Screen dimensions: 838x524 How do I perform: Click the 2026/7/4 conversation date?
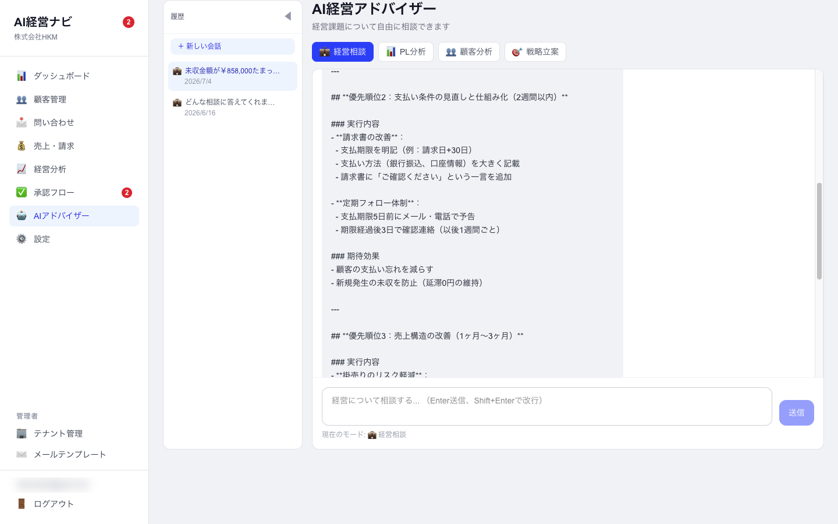coord(198,82)
